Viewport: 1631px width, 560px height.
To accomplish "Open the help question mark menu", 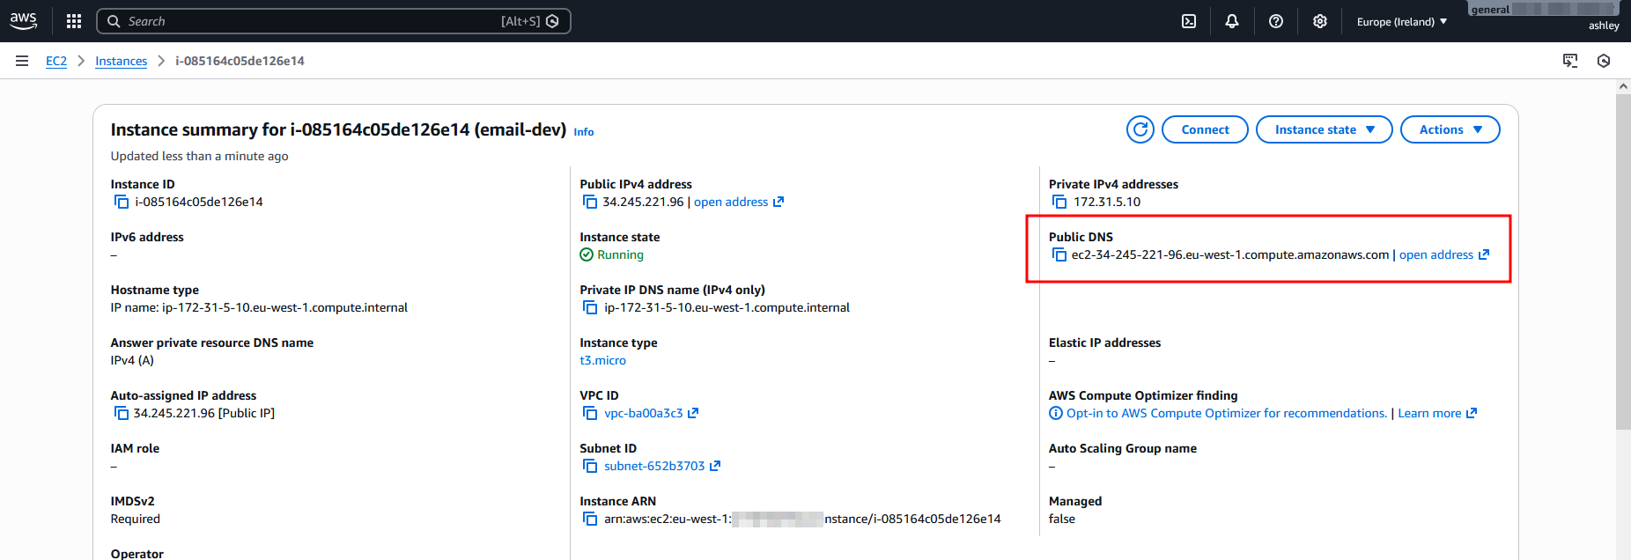I will pyautogui.click(x=1276, y=21).
